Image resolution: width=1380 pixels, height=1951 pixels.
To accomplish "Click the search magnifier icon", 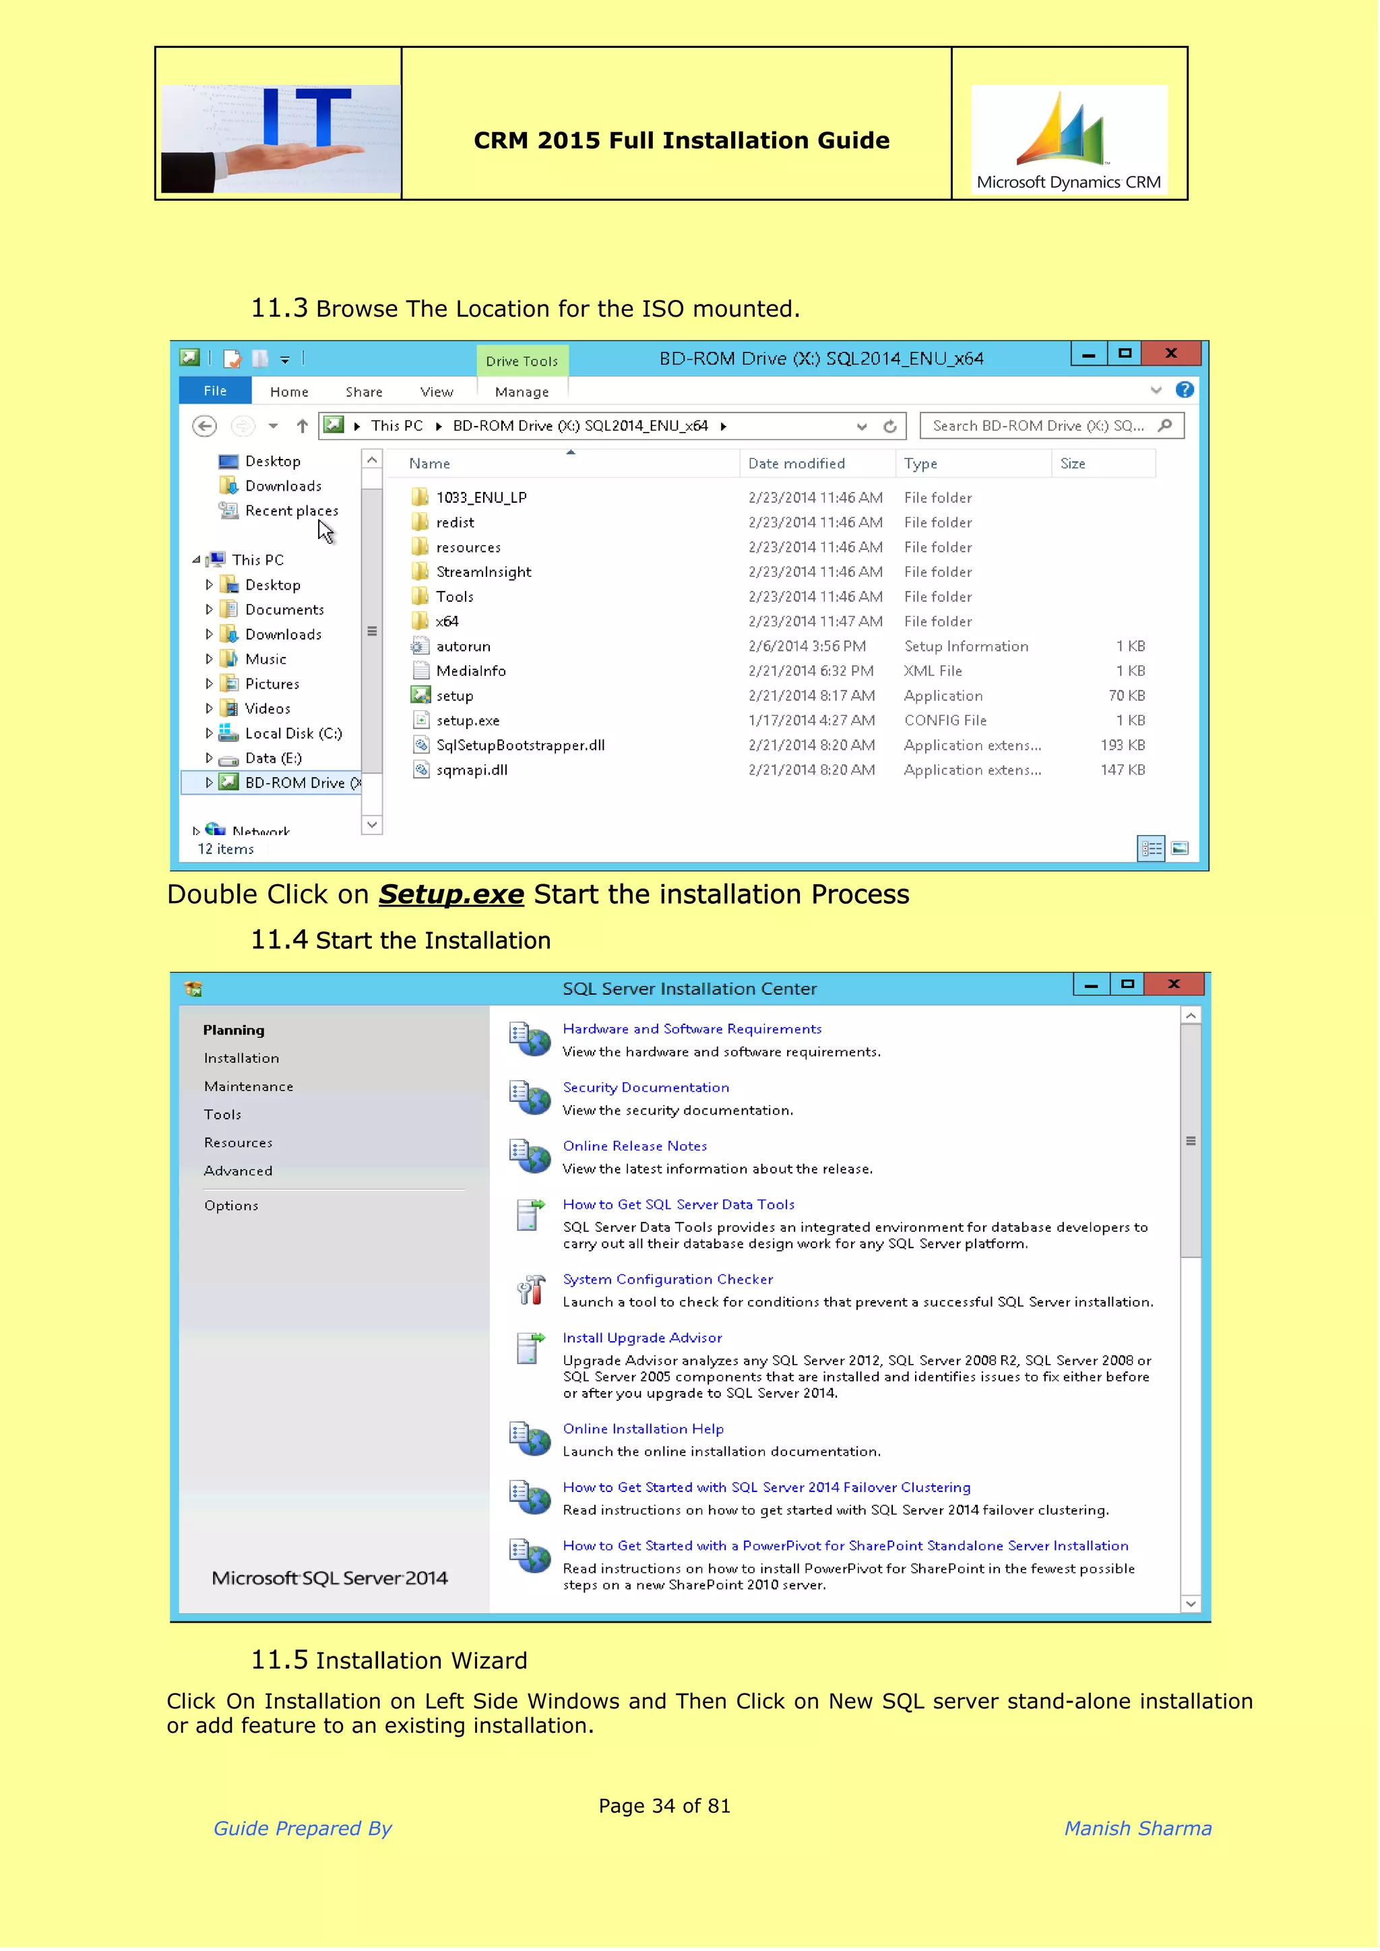I will 1165,425.
